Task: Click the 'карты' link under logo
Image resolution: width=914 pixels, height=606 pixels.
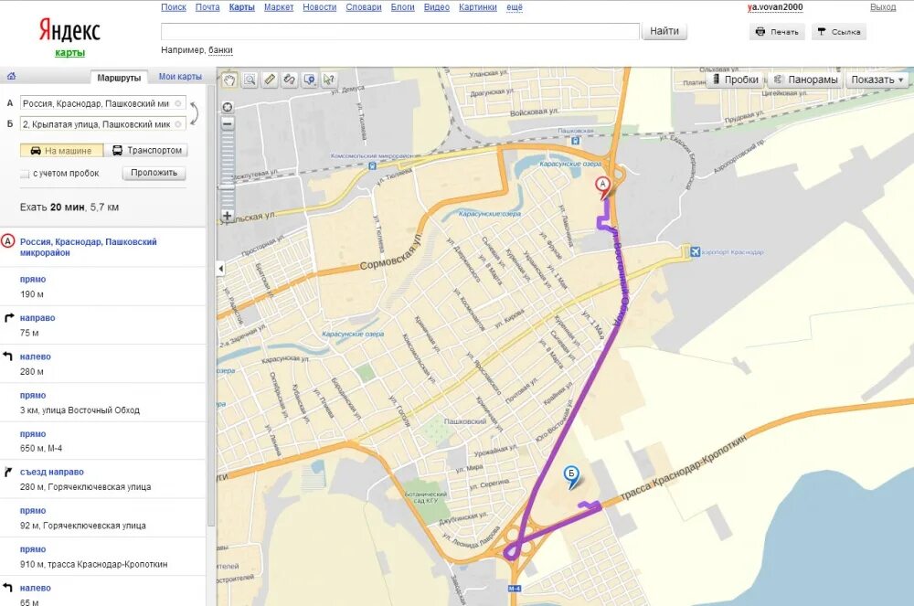Action: (x=70, y=52)
